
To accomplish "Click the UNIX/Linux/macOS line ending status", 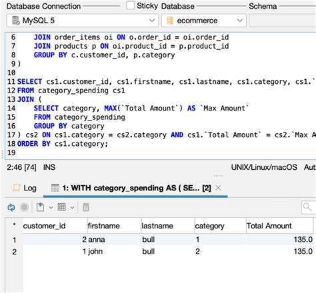I will pos(264,167).
